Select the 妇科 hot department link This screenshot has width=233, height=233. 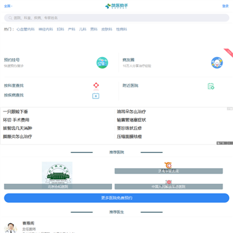click(60, 29)
